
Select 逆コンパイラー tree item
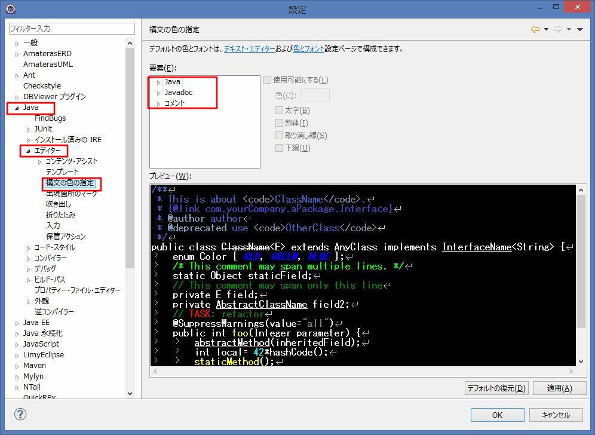pos(54,312)
